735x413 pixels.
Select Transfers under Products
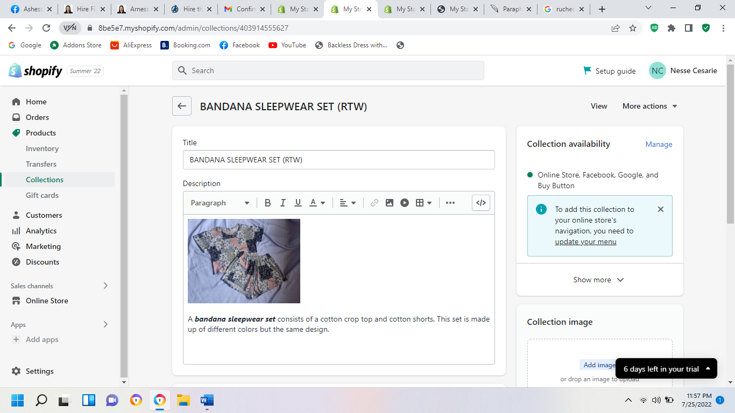point(41,164)
